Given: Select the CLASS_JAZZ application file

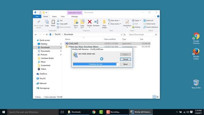Looking at the screenshot, I should pos(108,43).
